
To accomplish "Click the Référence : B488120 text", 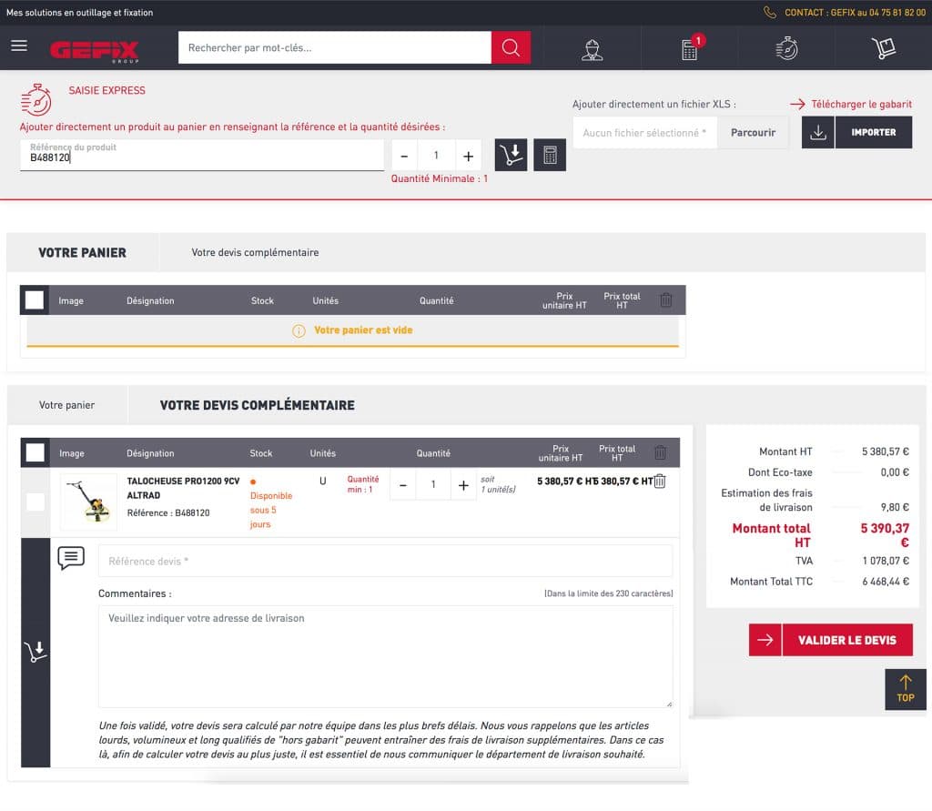I will [x=168, y=513].
